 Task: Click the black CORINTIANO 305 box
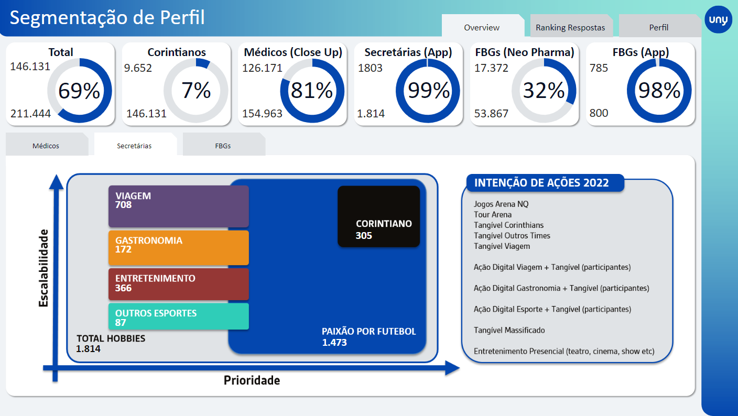378,216
